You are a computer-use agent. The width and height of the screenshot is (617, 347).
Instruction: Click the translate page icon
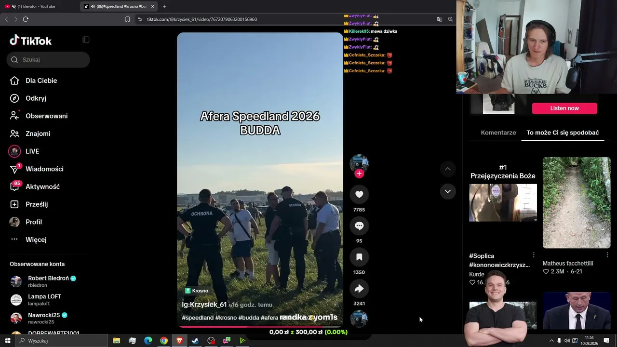[440, 19]
